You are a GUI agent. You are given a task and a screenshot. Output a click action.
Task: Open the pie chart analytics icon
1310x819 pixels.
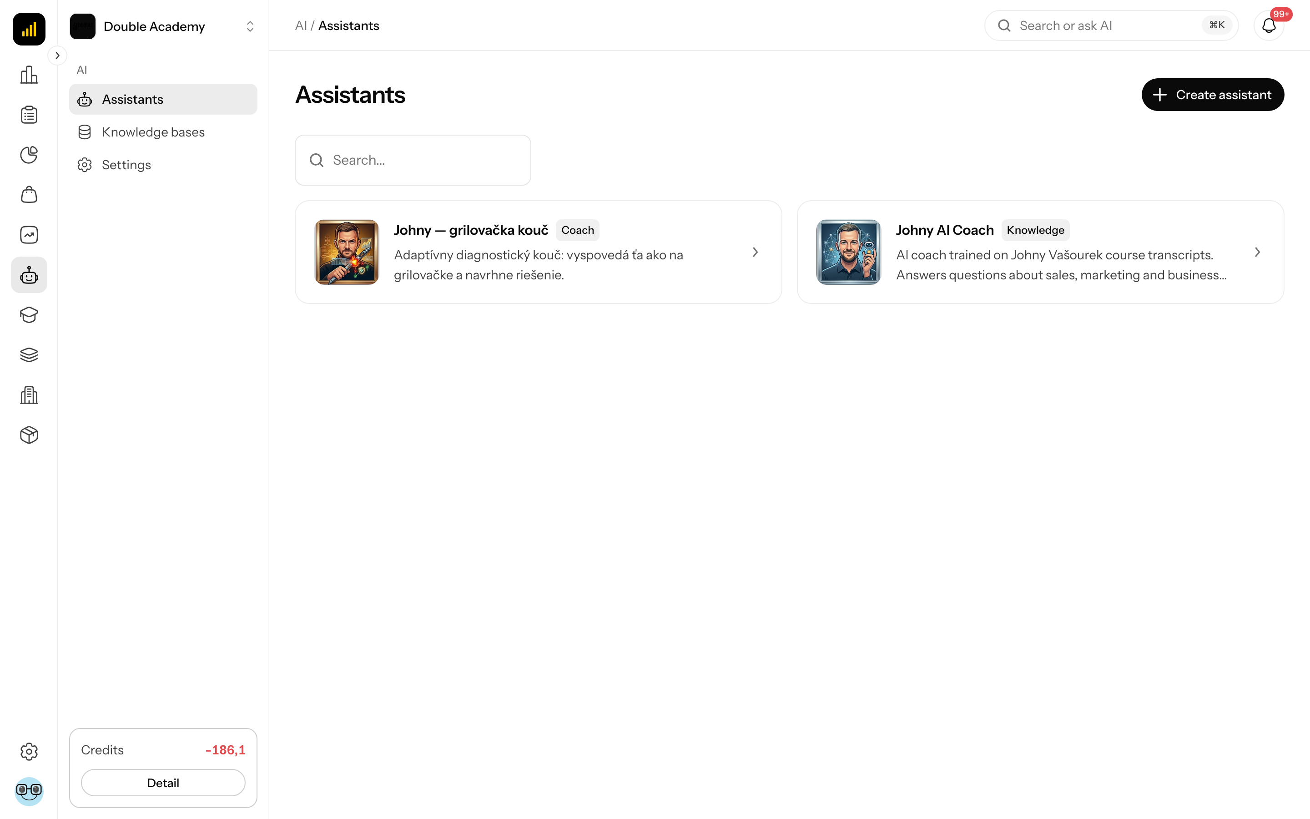(29, 155)
